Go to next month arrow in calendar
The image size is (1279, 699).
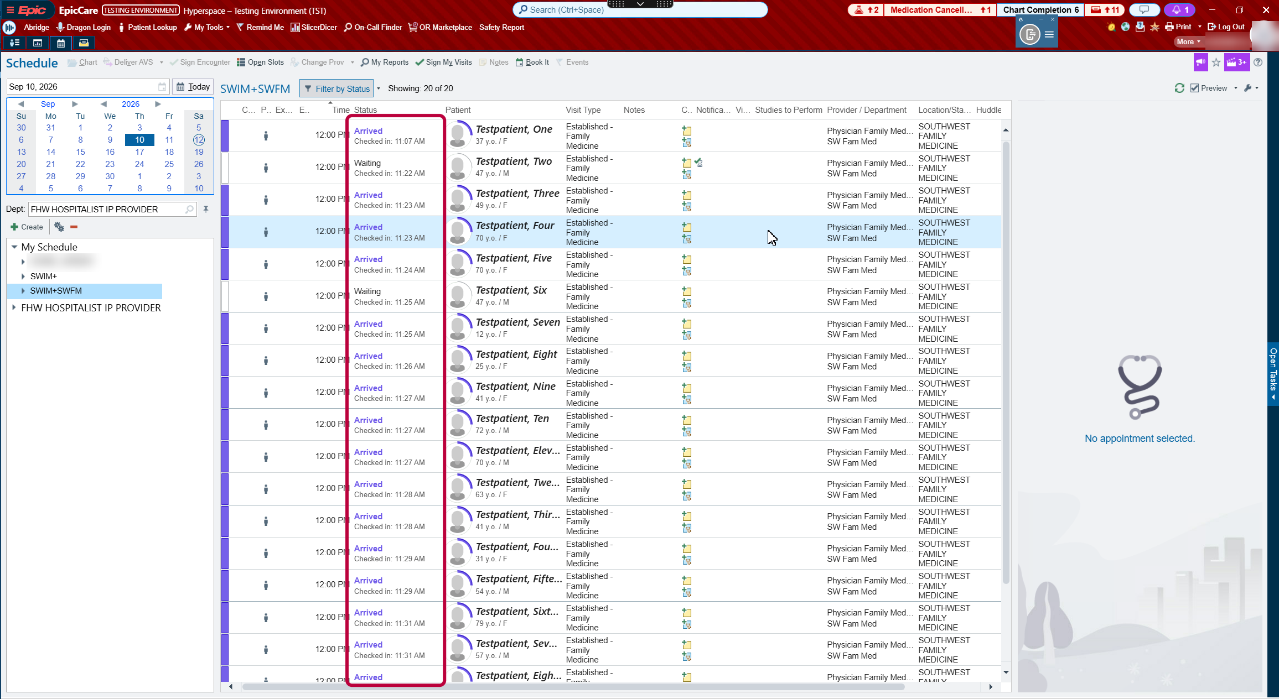point(75,104)
